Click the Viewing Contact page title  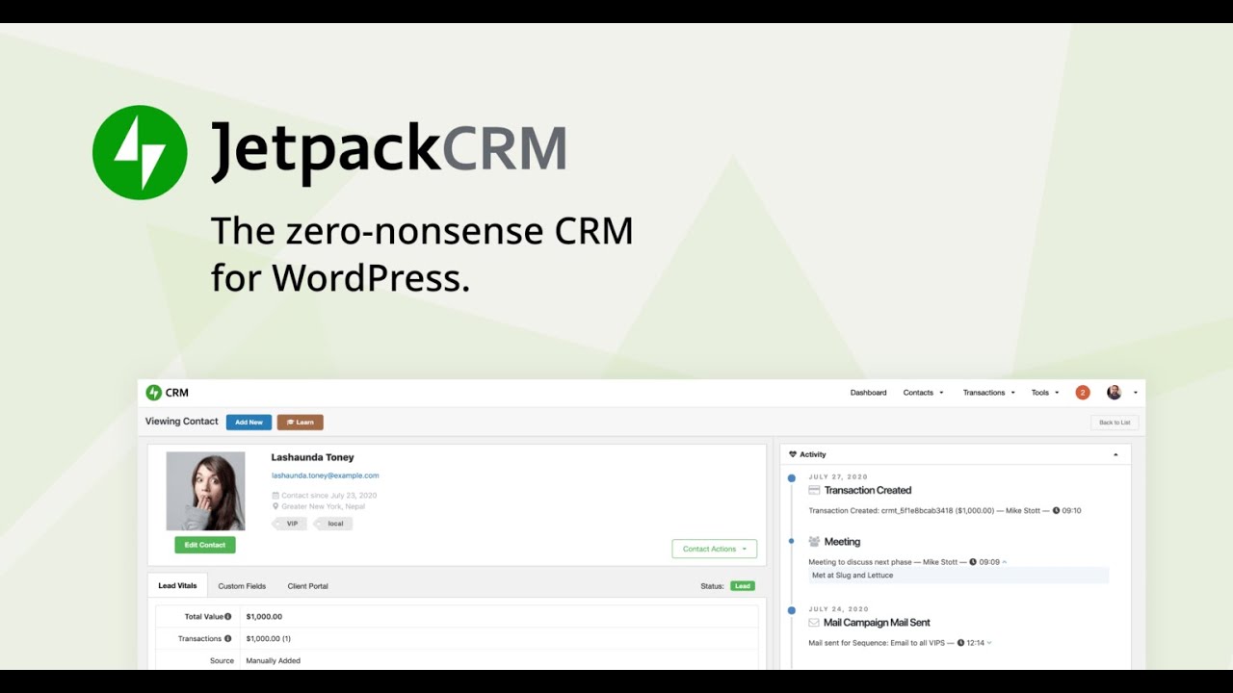coord(182,422)
